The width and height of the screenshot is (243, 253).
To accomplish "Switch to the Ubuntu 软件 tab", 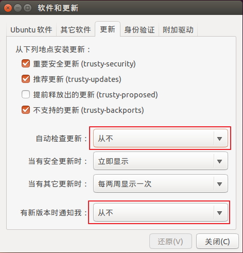I will click(31, 29).
